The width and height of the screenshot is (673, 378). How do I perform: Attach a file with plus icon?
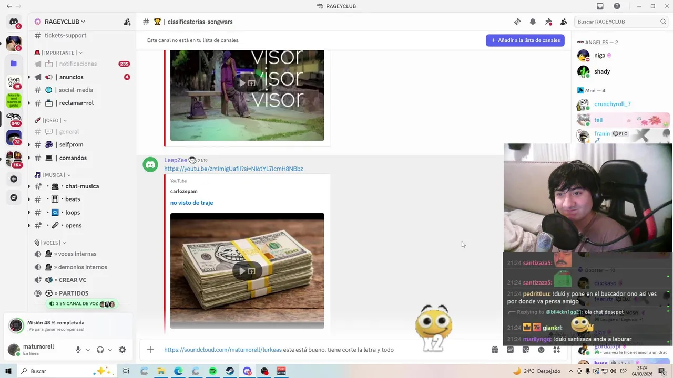[x=150, y=350]
